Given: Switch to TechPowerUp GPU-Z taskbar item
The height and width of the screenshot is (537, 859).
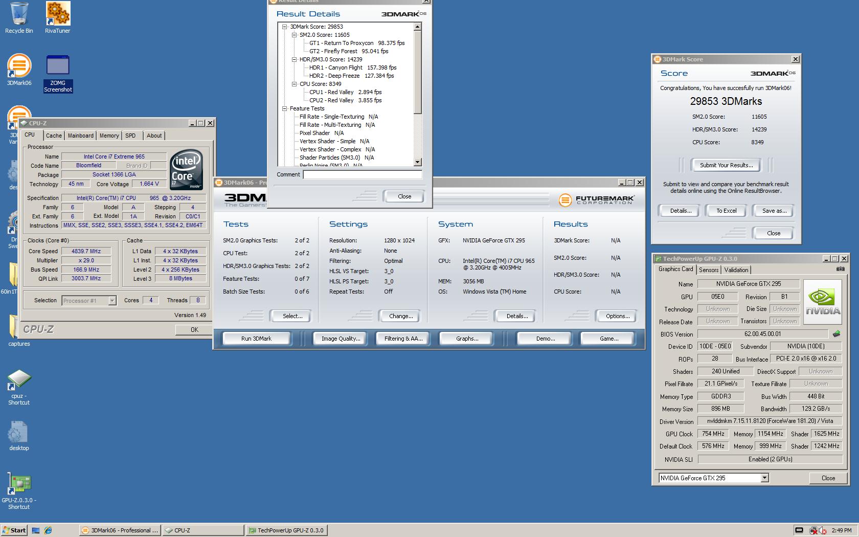Looking at the screenshot, I should [286, 530].
